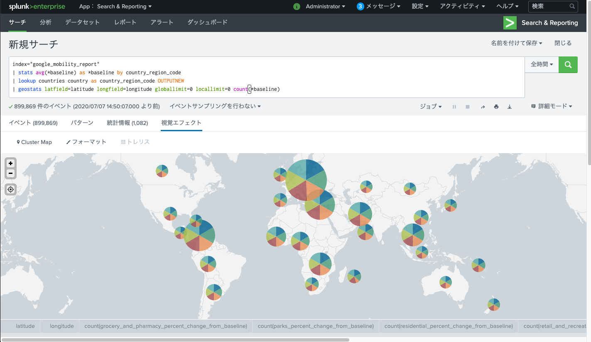
Task: Click the Splunk Enterprise logo
Action: tap(37, 7)
